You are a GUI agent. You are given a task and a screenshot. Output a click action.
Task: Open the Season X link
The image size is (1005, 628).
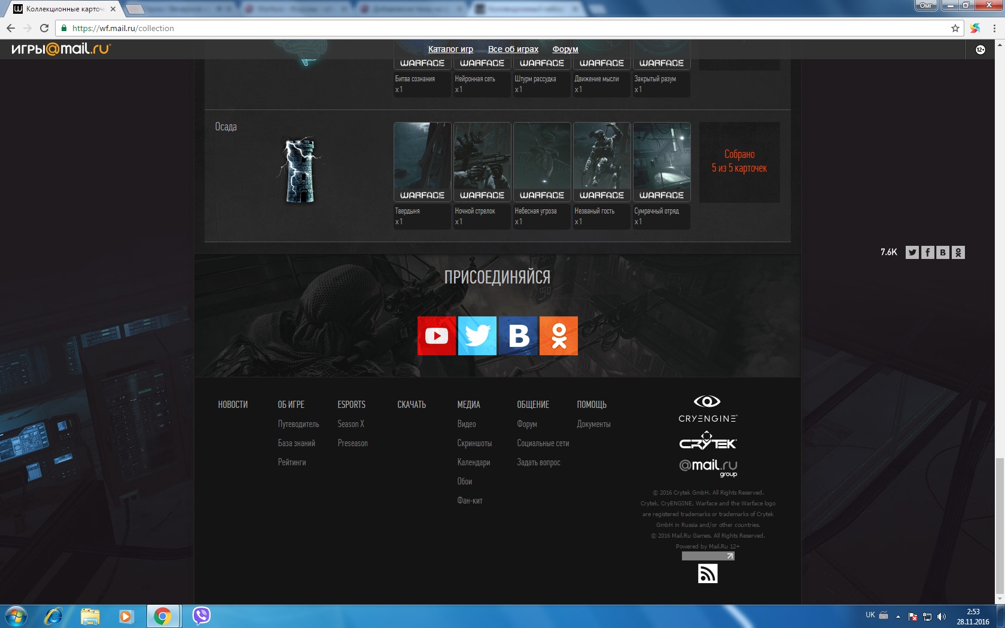pos(351,424)
